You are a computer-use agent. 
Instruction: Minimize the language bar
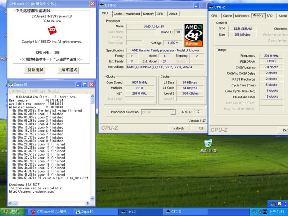(285, 203)
